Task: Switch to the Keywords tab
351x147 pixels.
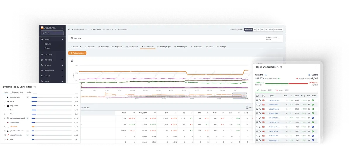Action: [90, 47]
